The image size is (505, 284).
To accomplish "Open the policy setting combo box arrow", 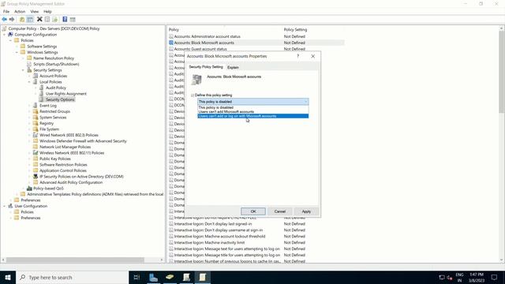I will (305, 102).
